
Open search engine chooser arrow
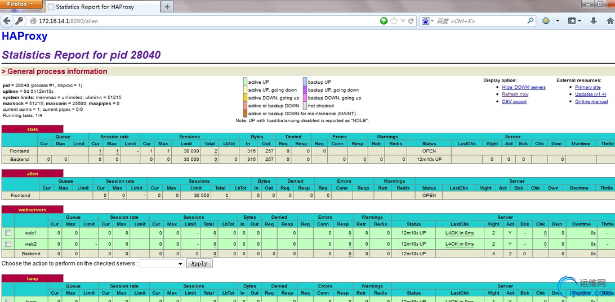click(432, 21)
